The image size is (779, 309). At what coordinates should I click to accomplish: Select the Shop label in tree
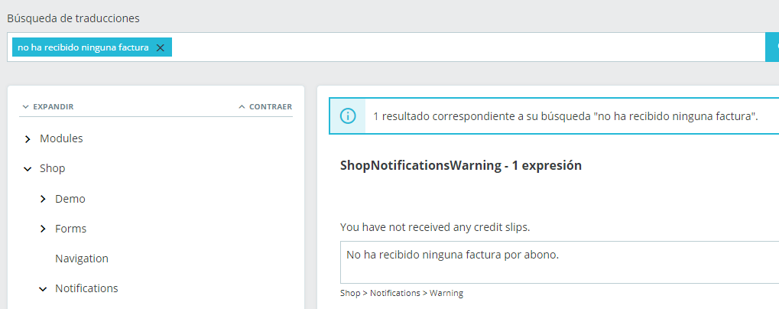tap(52, 168)
